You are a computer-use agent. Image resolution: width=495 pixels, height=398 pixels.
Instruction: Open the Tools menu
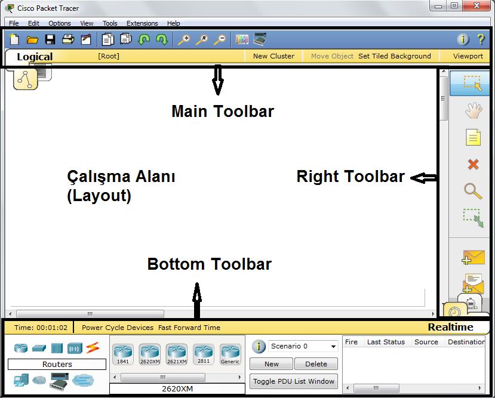click(110, 23)
